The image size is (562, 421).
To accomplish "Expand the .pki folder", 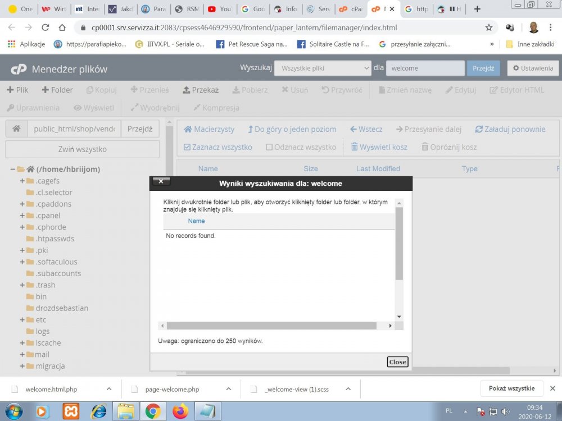I will tap(22, 250).
